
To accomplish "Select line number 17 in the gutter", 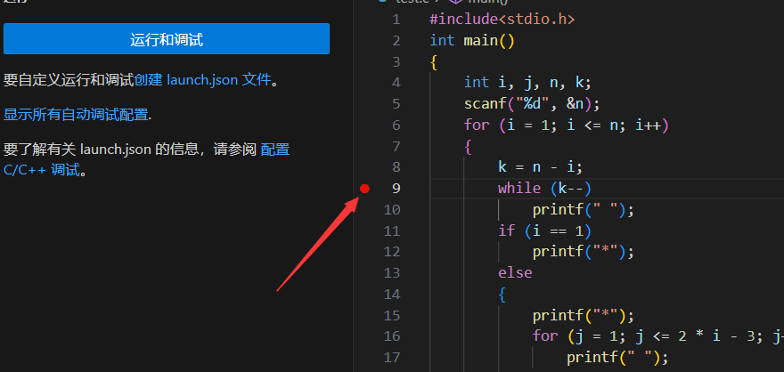I will click(x=393, y=358).
